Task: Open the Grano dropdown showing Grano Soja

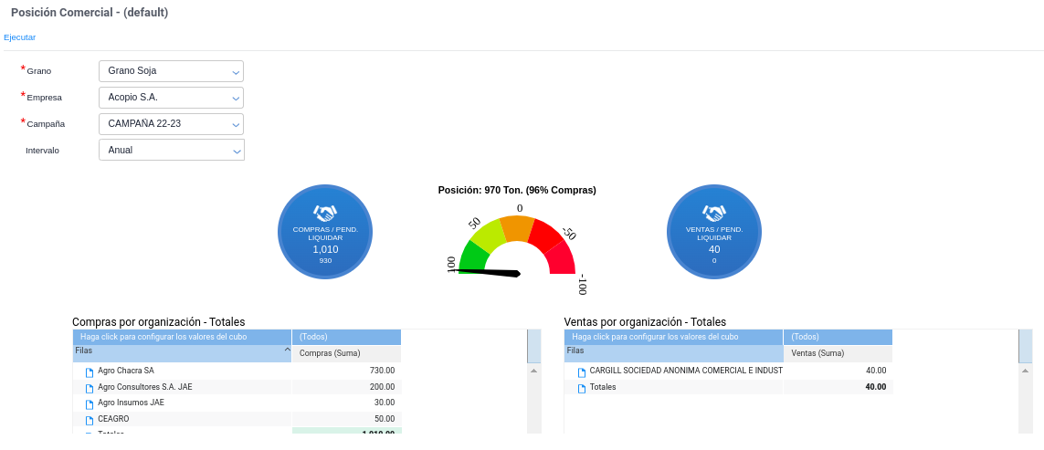Action: coord(171,71)
